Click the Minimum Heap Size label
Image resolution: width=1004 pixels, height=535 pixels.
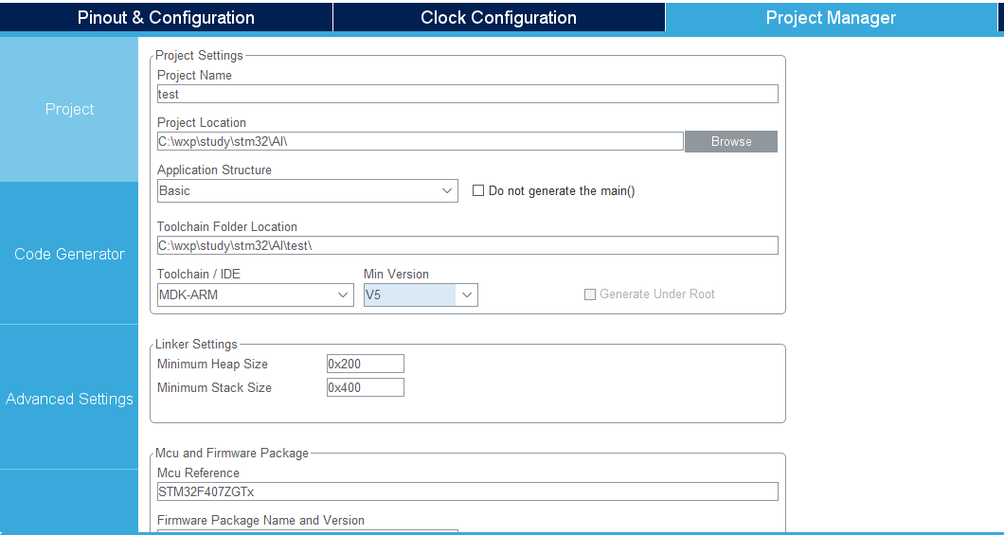click(x=212, y=365)
